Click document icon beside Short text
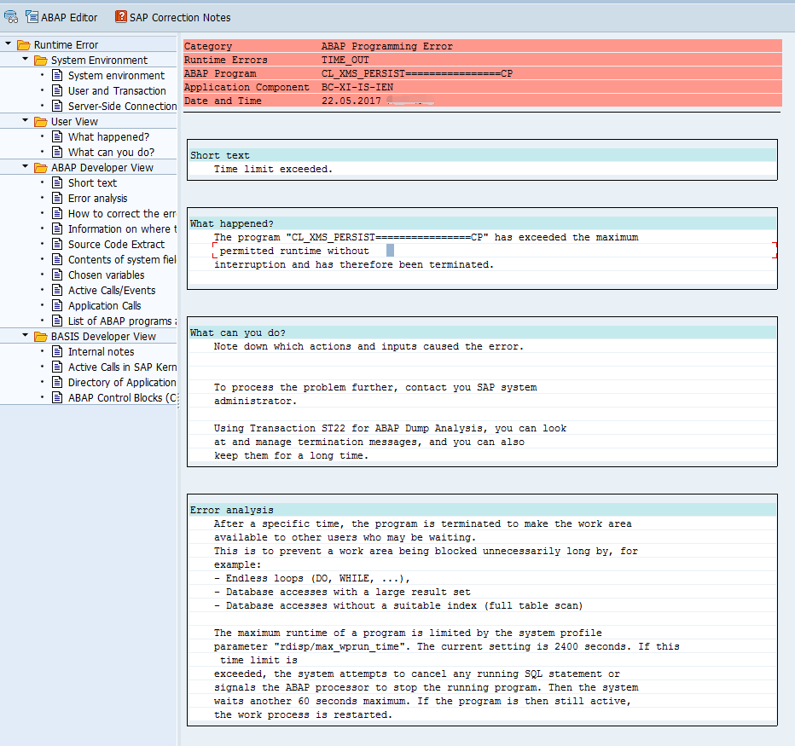The image size is (795, 746). [58, 183]
